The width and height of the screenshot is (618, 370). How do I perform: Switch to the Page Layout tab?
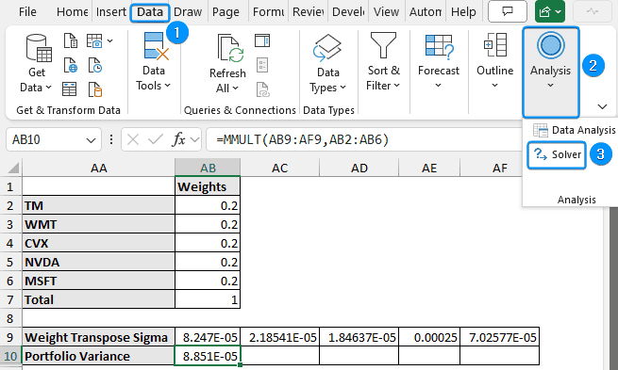tap(225, 12)
